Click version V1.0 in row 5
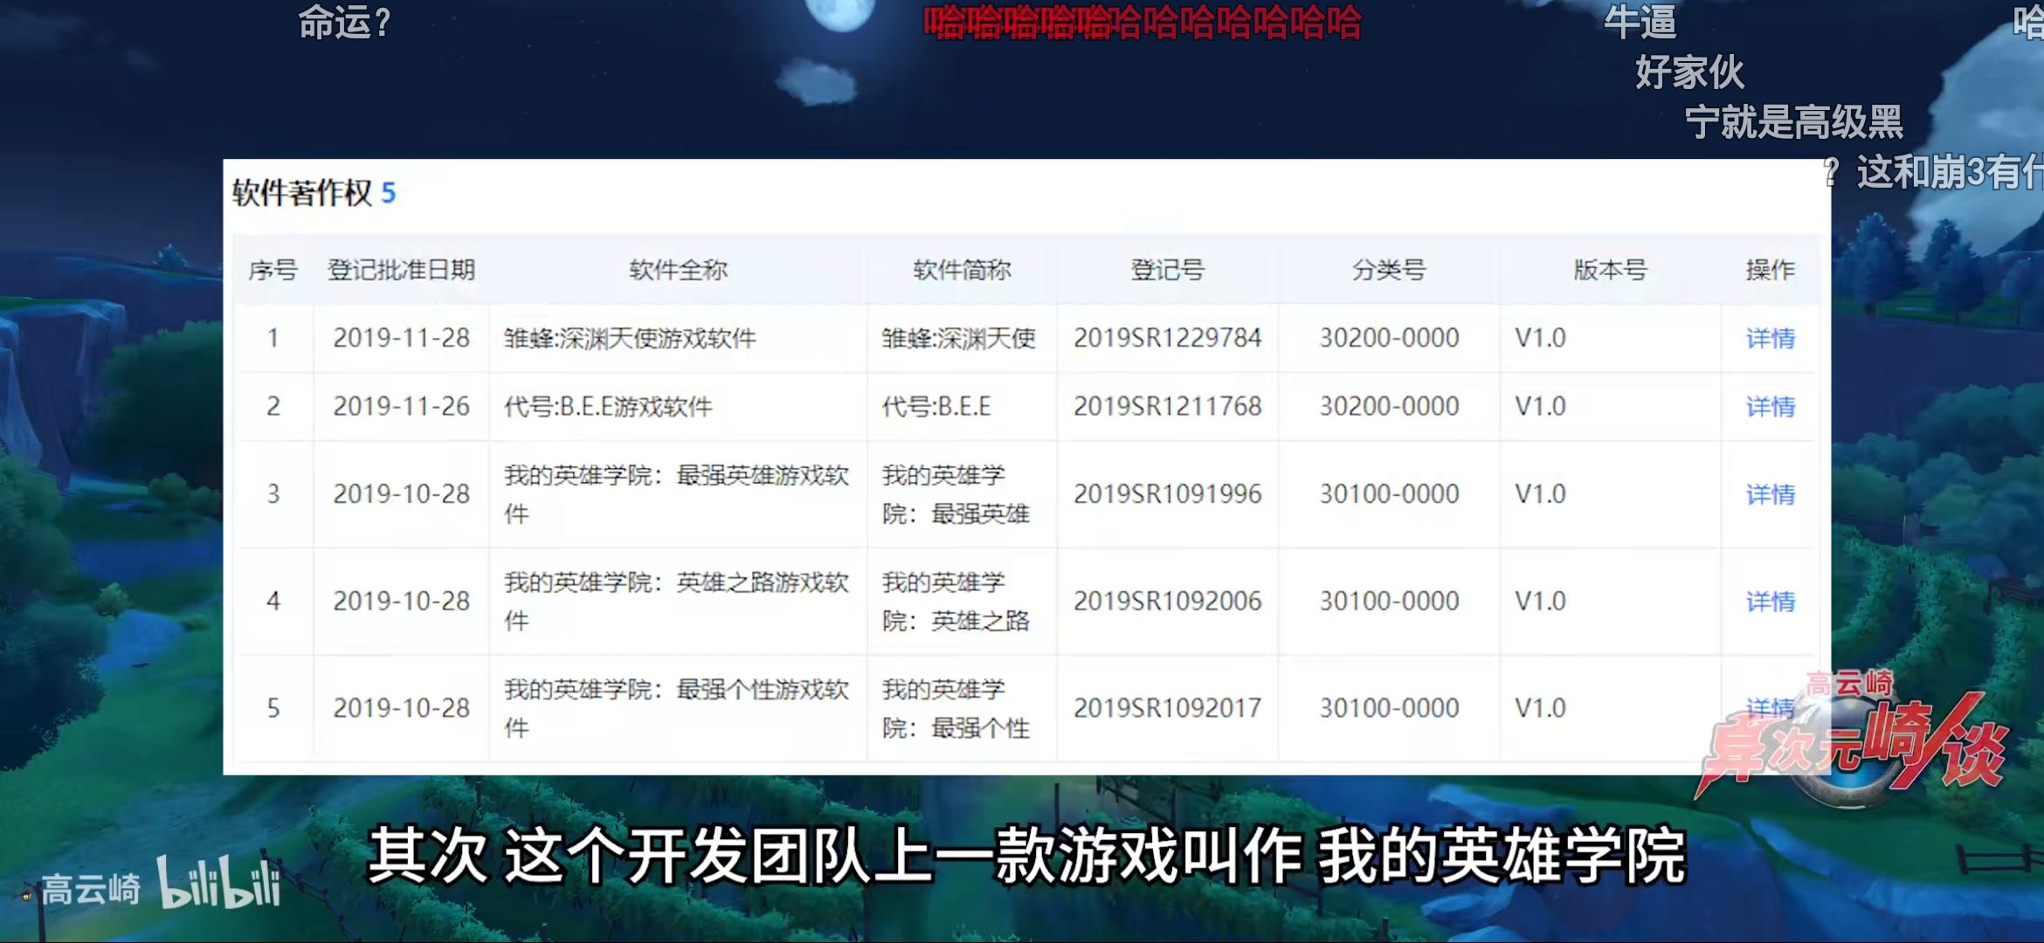Viewport: 2044px width, 943px height. 1540,708
